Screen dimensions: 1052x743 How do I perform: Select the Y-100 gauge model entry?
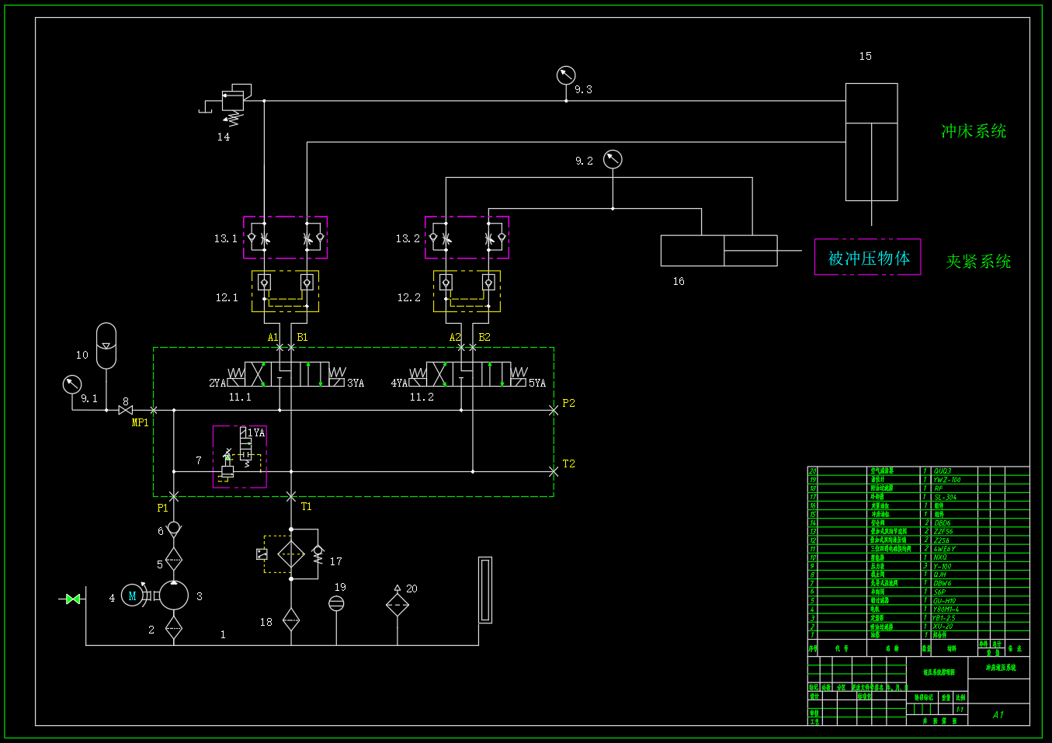click(942, 566)
